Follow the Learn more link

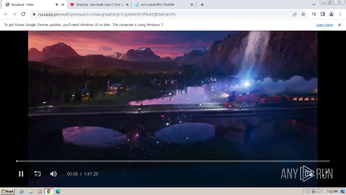point(324,25)
